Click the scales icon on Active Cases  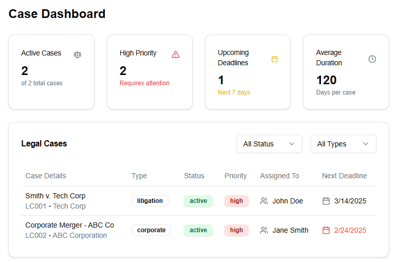point(78,54)
